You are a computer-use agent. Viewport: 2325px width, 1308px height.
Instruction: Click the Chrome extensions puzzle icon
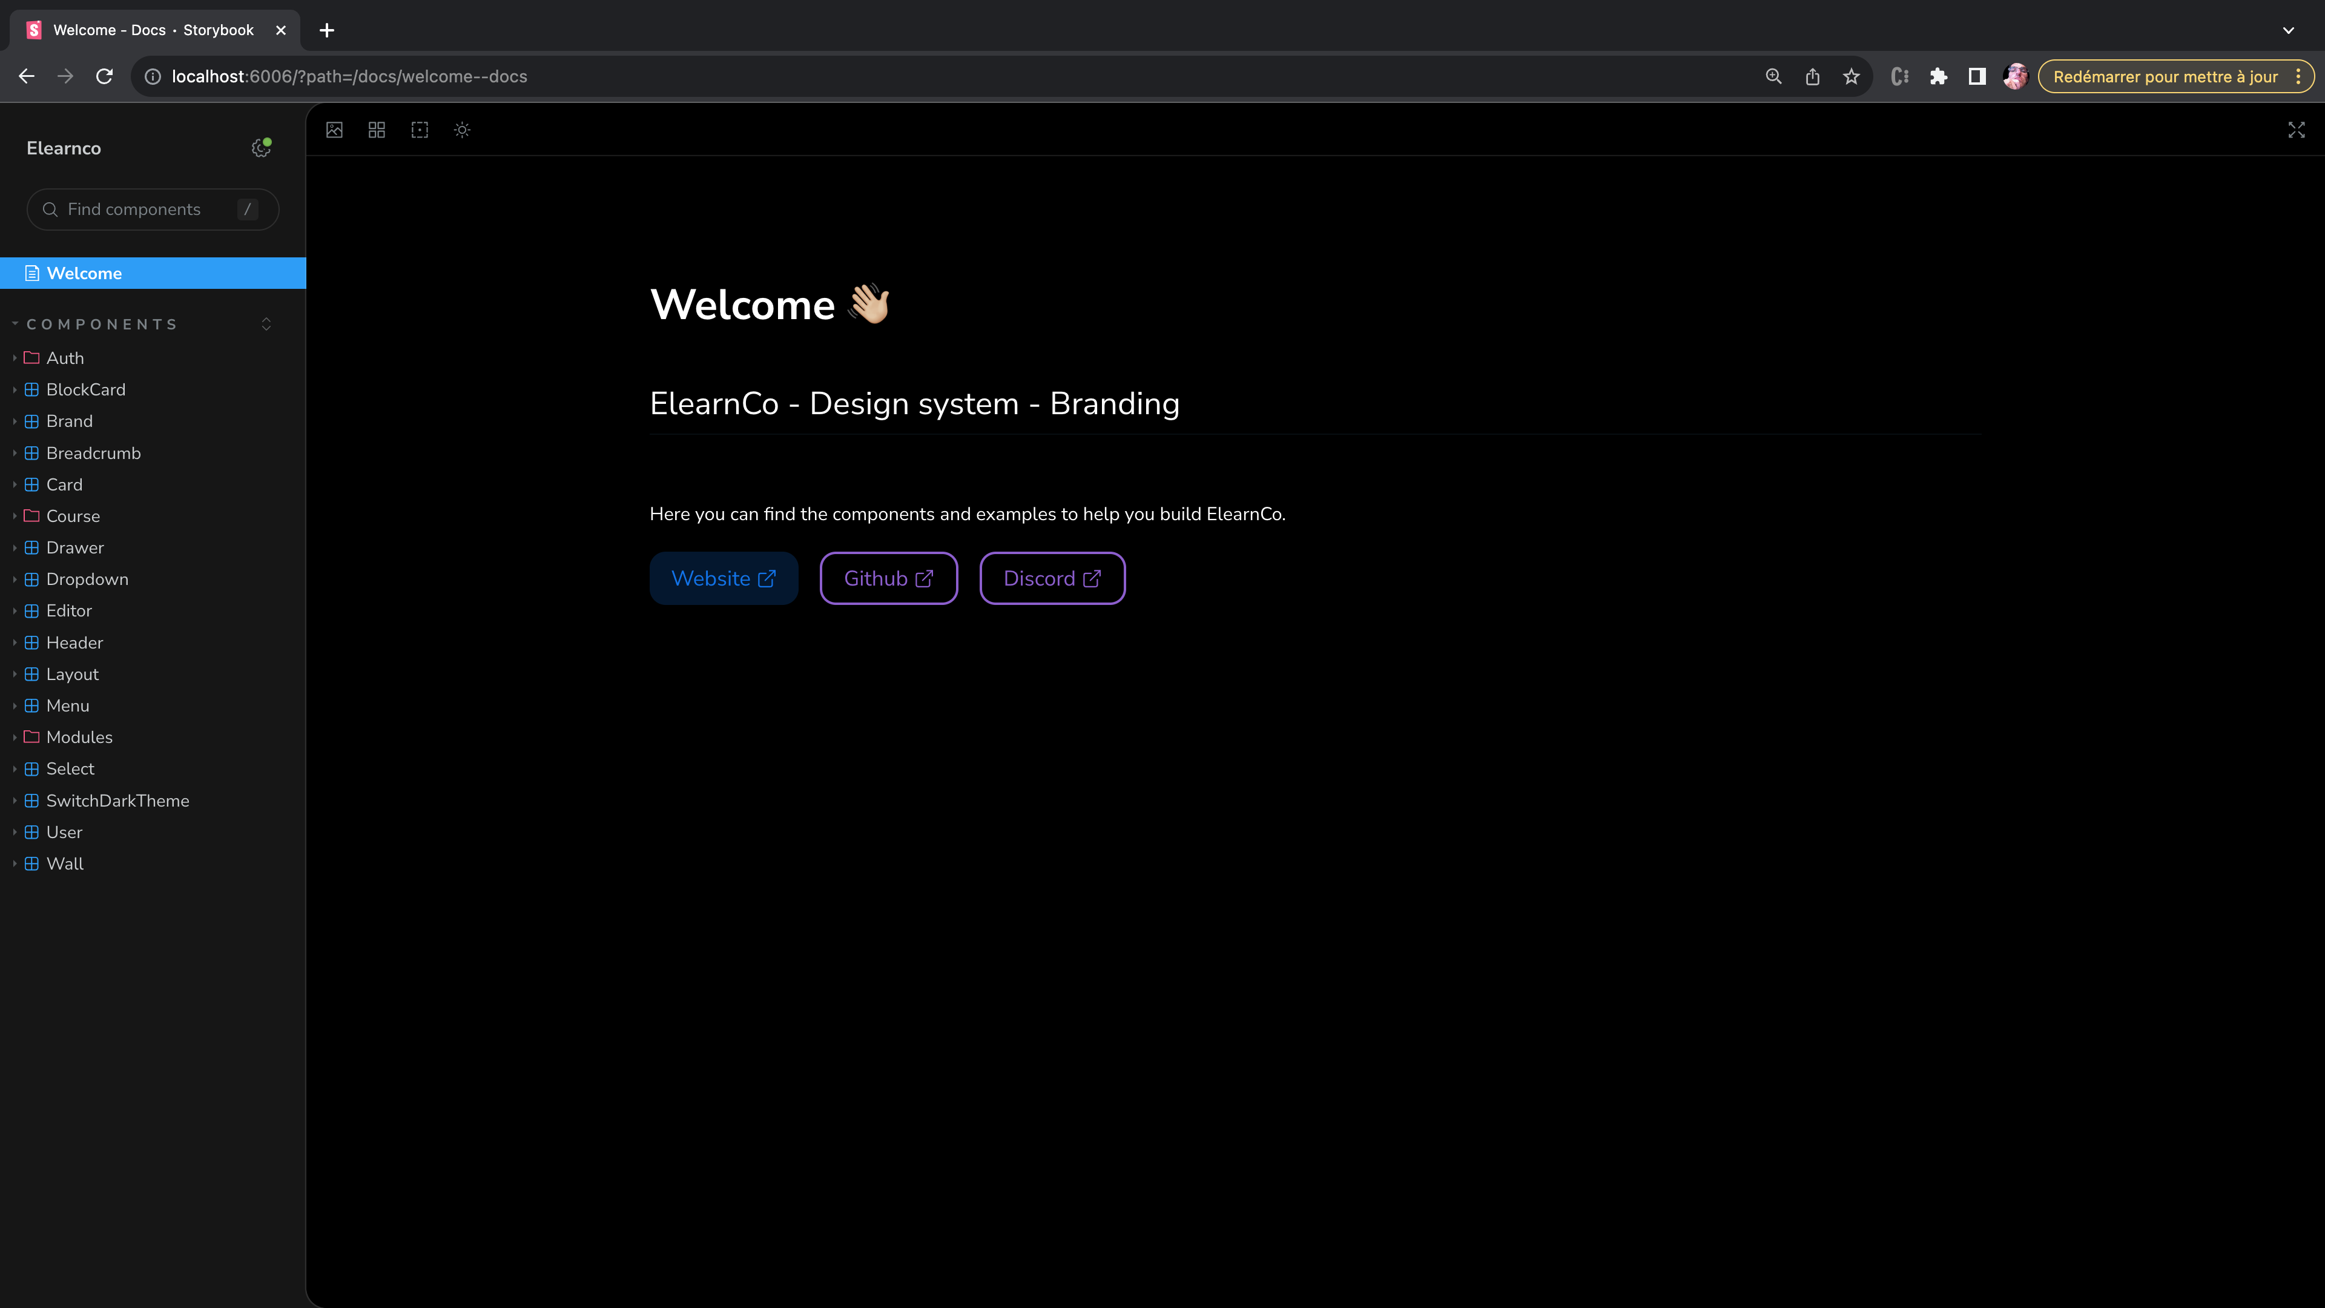1937,77
